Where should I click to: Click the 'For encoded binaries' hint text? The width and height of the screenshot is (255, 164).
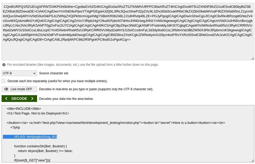tap(83, 65)
